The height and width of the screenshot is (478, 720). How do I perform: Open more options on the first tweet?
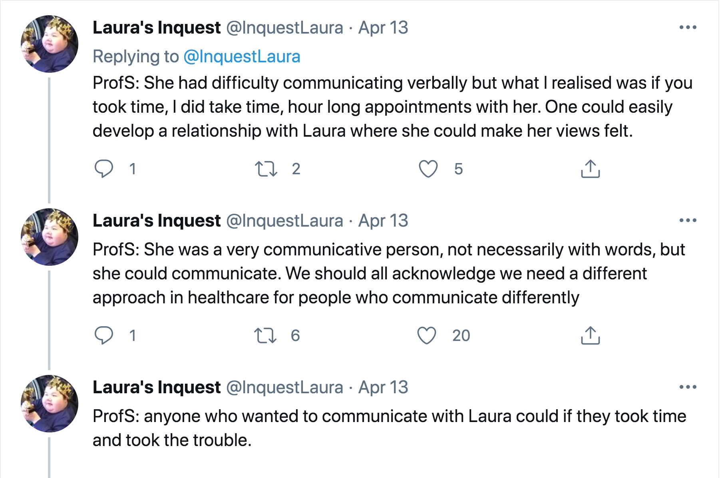pyautogui.click(x=688, y=28)
